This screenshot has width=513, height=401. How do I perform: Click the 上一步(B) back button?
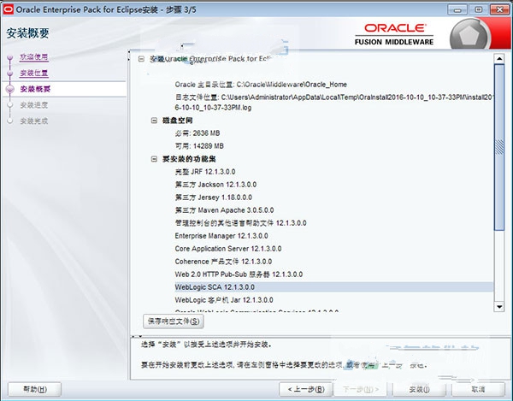(306, 389)
